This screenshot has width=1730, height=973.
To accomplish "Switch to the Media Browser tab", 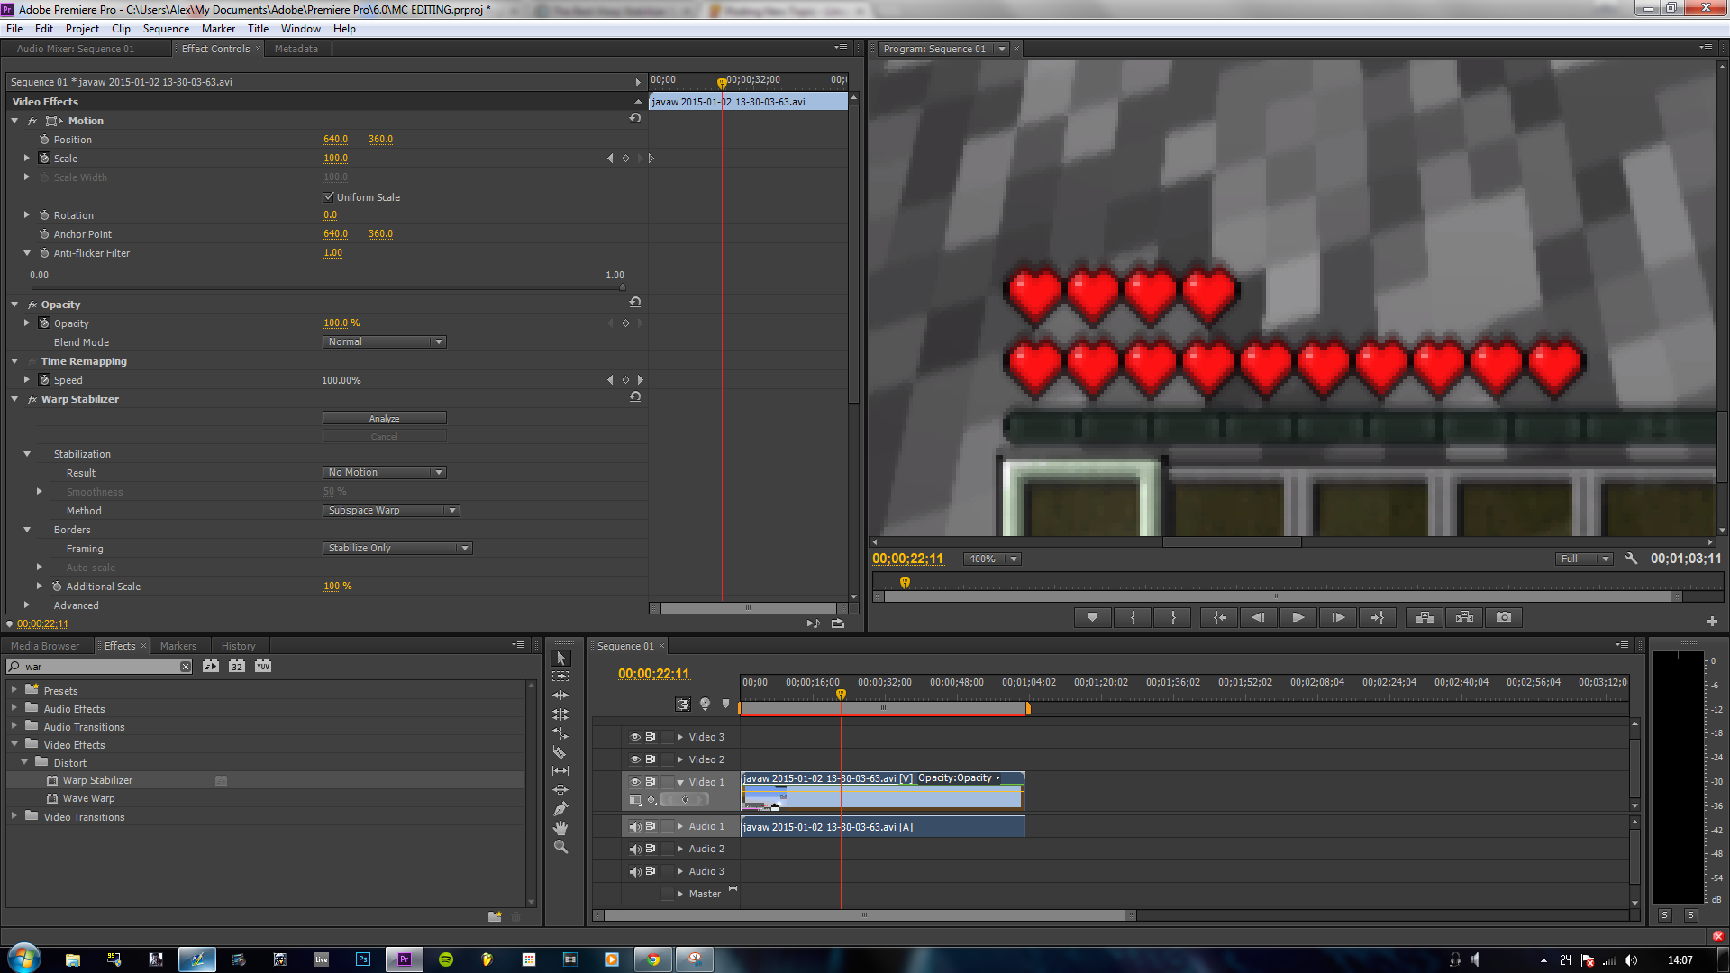I will [x=45, y=646].
